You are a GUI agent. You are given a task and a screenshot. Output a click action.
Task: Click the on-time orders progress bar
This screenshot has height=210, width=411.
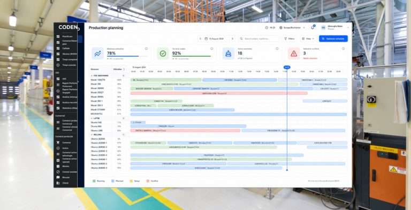click(193, 56)
